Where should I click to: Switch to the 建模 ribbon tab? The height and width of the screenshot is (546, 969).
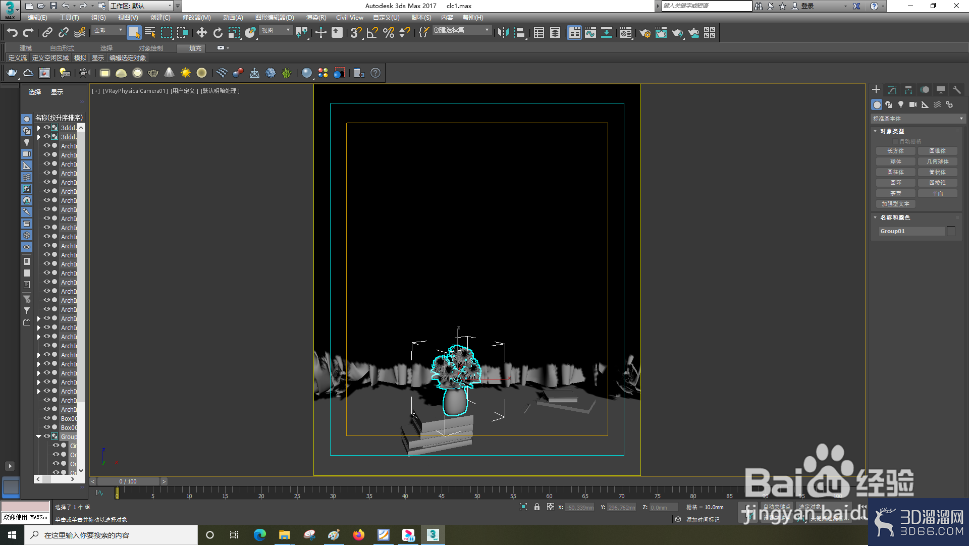26,48
